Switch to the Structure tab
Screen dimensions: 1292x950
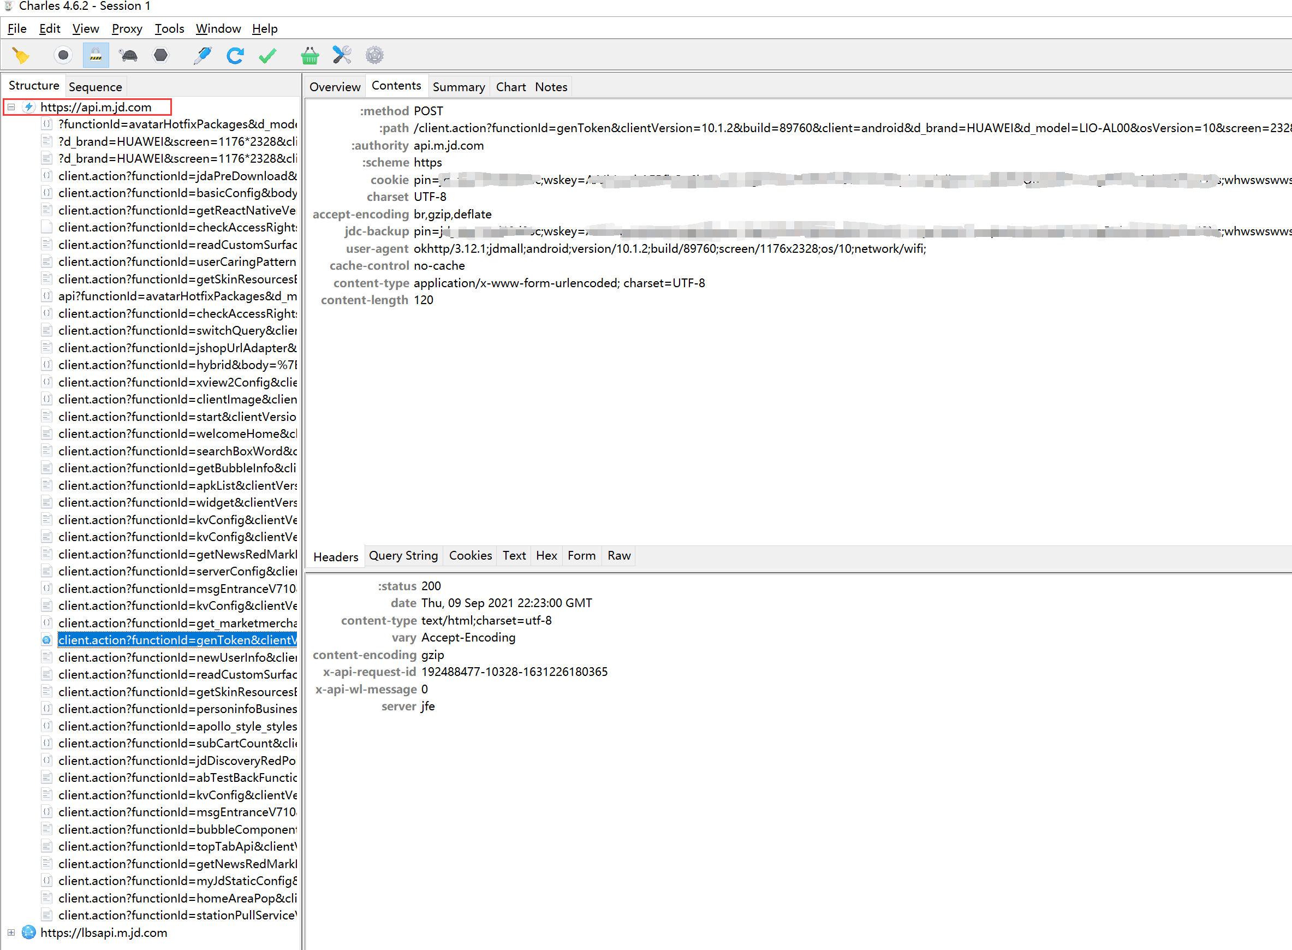[34, 86]
